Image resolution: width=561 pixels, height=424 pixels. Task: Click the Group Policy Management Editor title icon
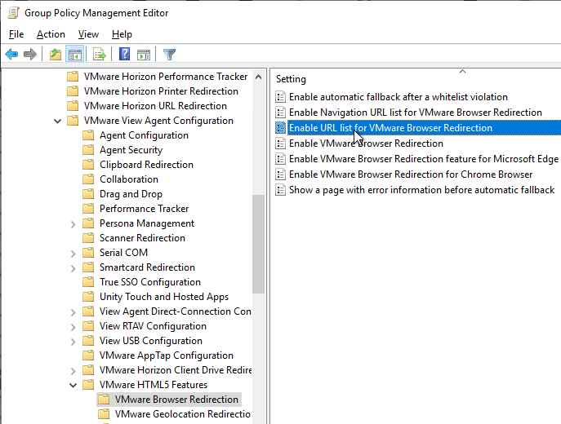click(x=13, y=13)
